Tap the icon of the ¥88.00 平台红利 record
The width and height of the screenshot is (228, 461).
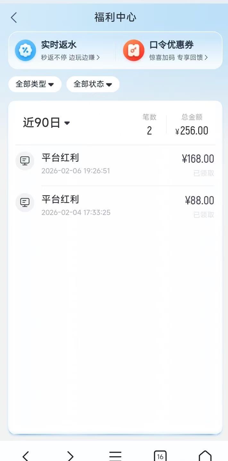coord(25,202)
